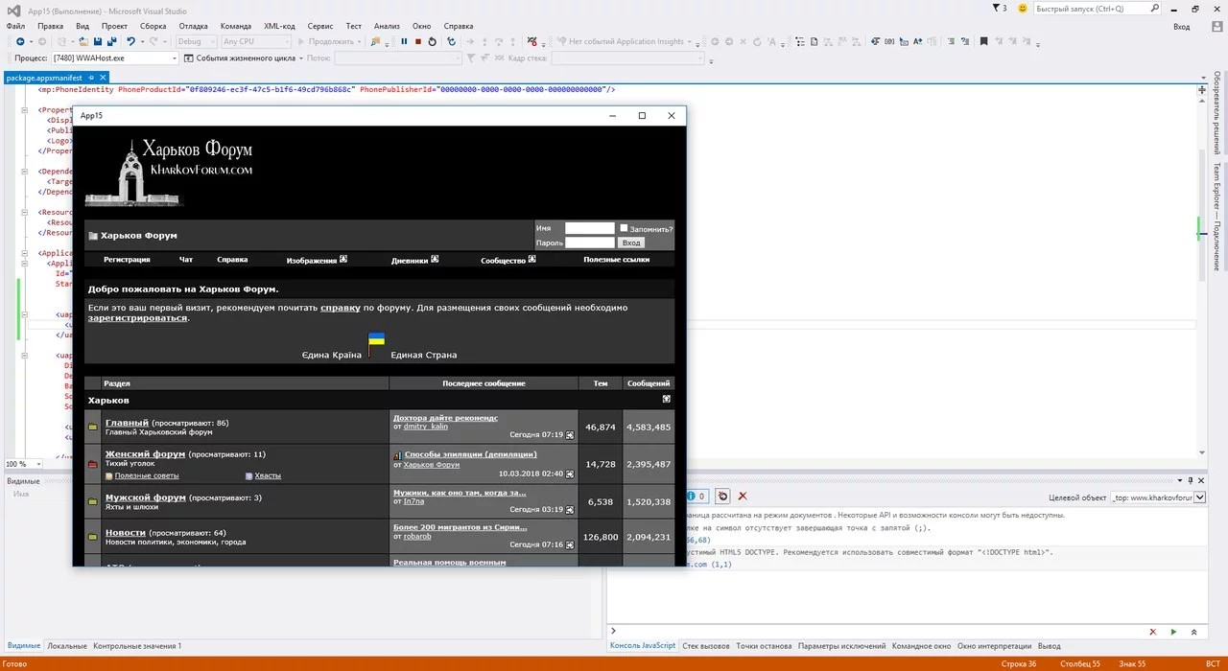Open the feedback smiley icon in title bar
1228x671 pixels.
pos(1023,9)
